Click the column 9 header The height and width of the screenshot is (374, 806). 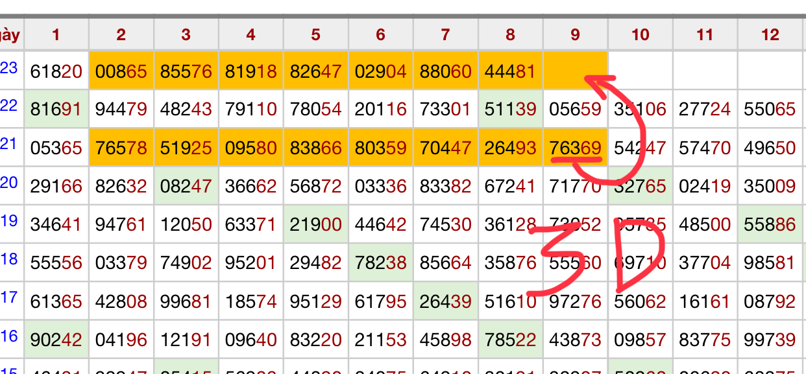575,34
